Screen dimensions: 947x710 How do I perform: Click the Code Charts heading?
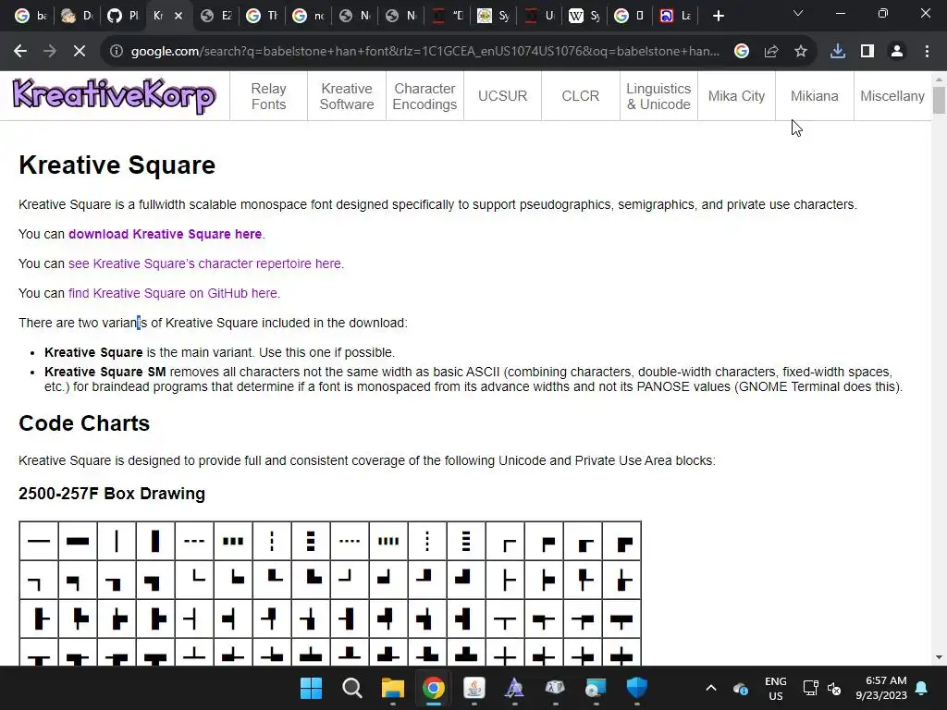(x=84, y=423)
